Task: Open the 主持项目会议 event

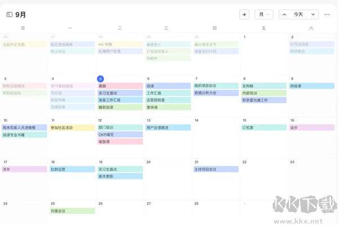Action: click(x=216, y=169)
